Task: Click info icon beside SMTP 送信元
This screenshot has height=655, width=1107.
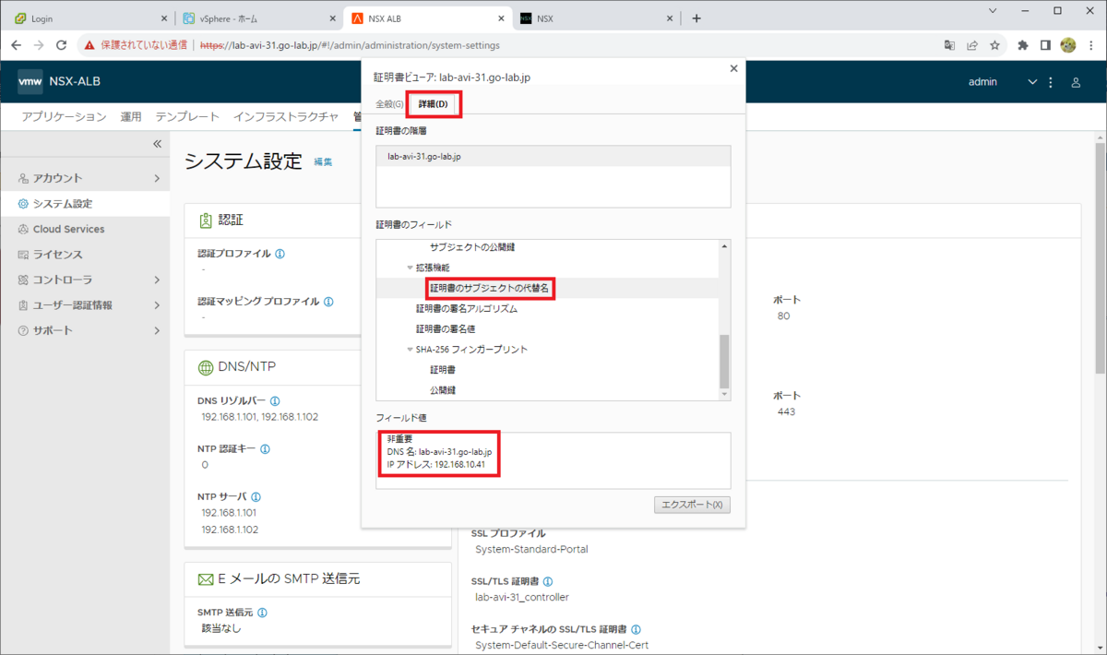Action: click(263, 613)
